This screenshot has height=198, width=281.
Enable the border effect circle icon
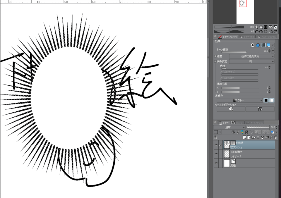252,45
